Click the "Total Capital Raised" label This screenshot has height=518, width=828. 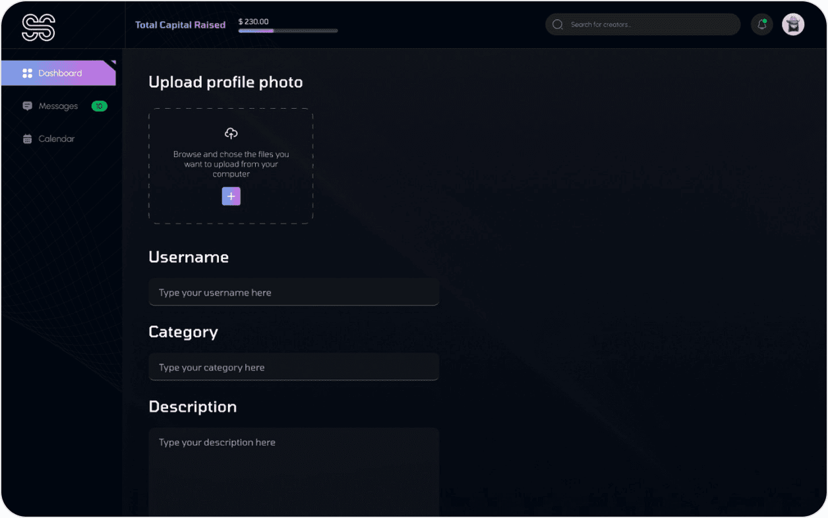point(180,25)
